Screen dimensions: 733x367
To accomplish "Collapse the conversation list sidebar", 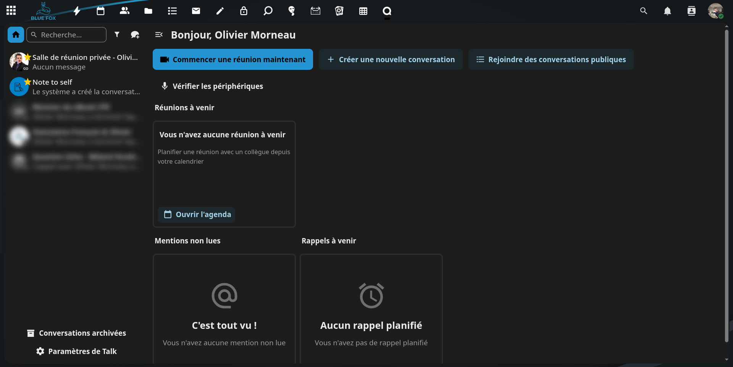I will click(x=159, y=35).
